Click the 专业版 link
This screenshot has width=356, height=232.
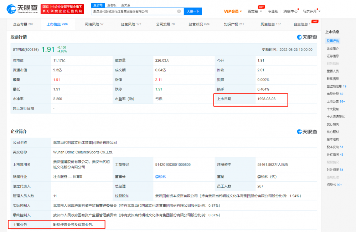(x=273, y=11)
